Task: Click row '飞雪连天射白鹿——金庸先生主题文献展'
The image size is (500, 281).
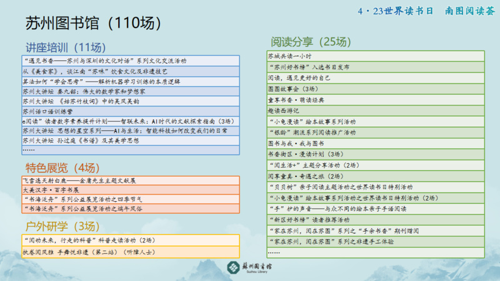Action: click(x=131, y=181)
